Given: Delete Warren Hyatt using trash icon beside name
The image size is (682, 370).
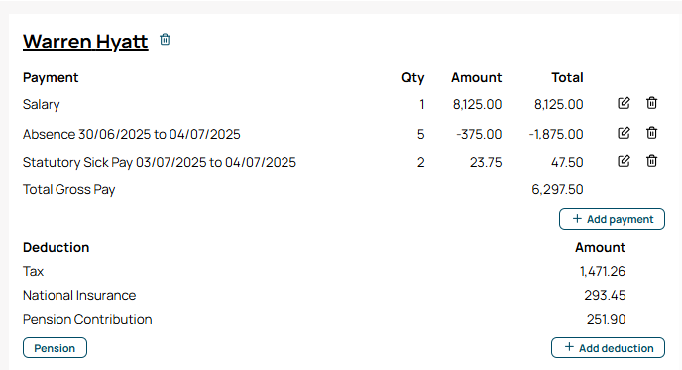Looking at the screenshot, I should 165,40.
